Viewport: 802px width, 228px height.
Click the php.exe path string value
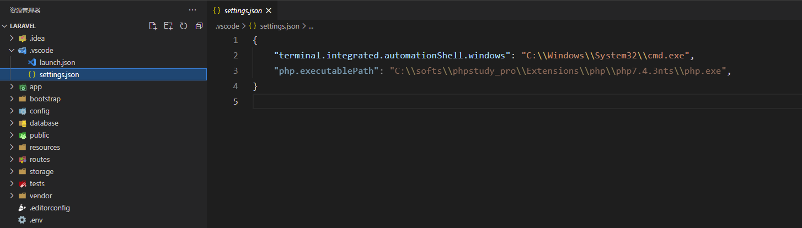(x=558, y=71)
